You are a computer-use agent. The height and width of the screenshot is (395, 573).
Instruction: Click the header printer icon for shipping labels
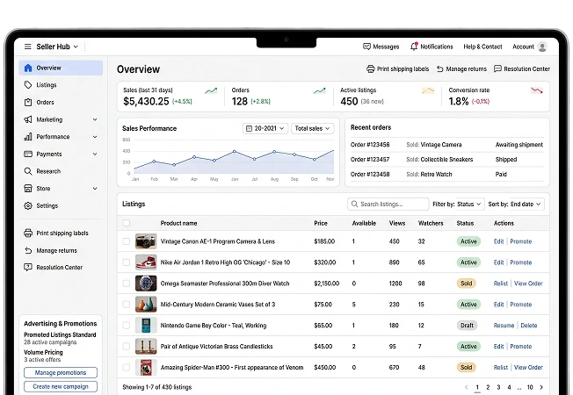pyautogui.click(x=371, y=69)
